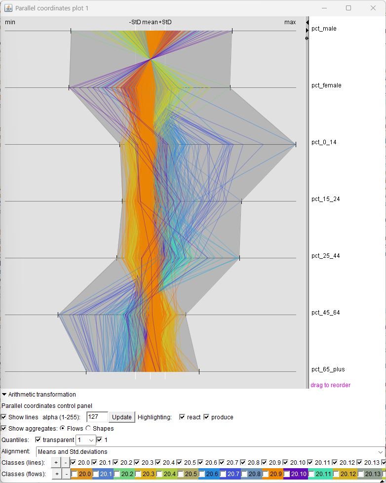Check green 20.2 flow class box
The width and height of the screenshot is (386, 483).
tap(117, 474)
